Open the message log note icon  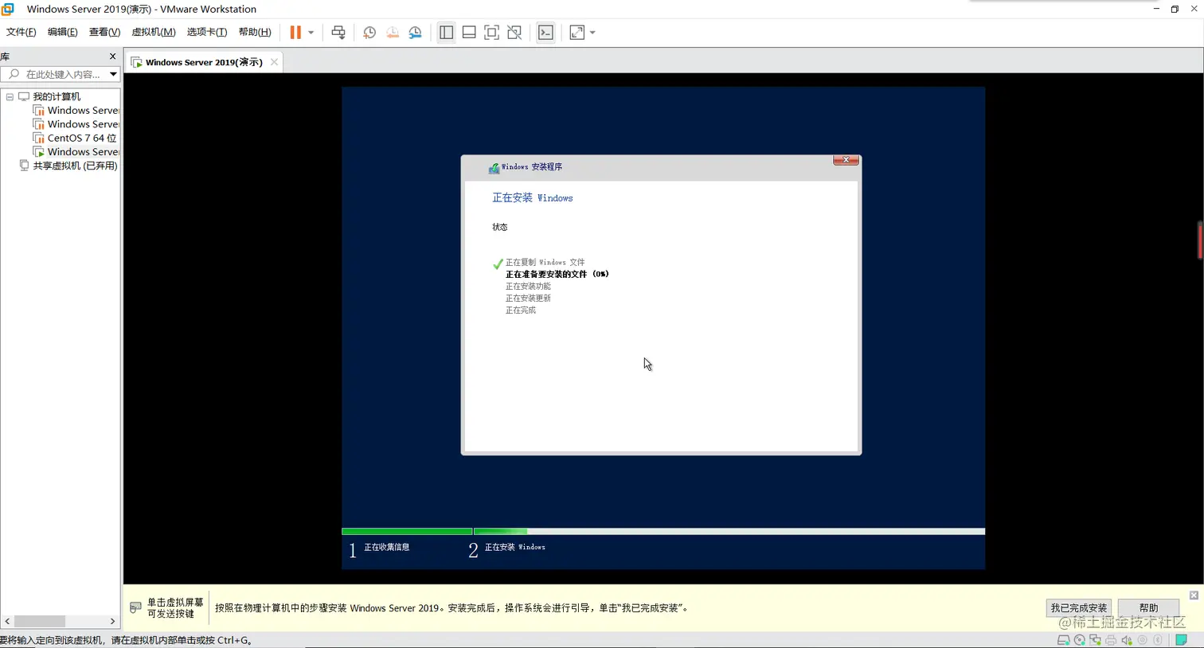click(1182, 641)
